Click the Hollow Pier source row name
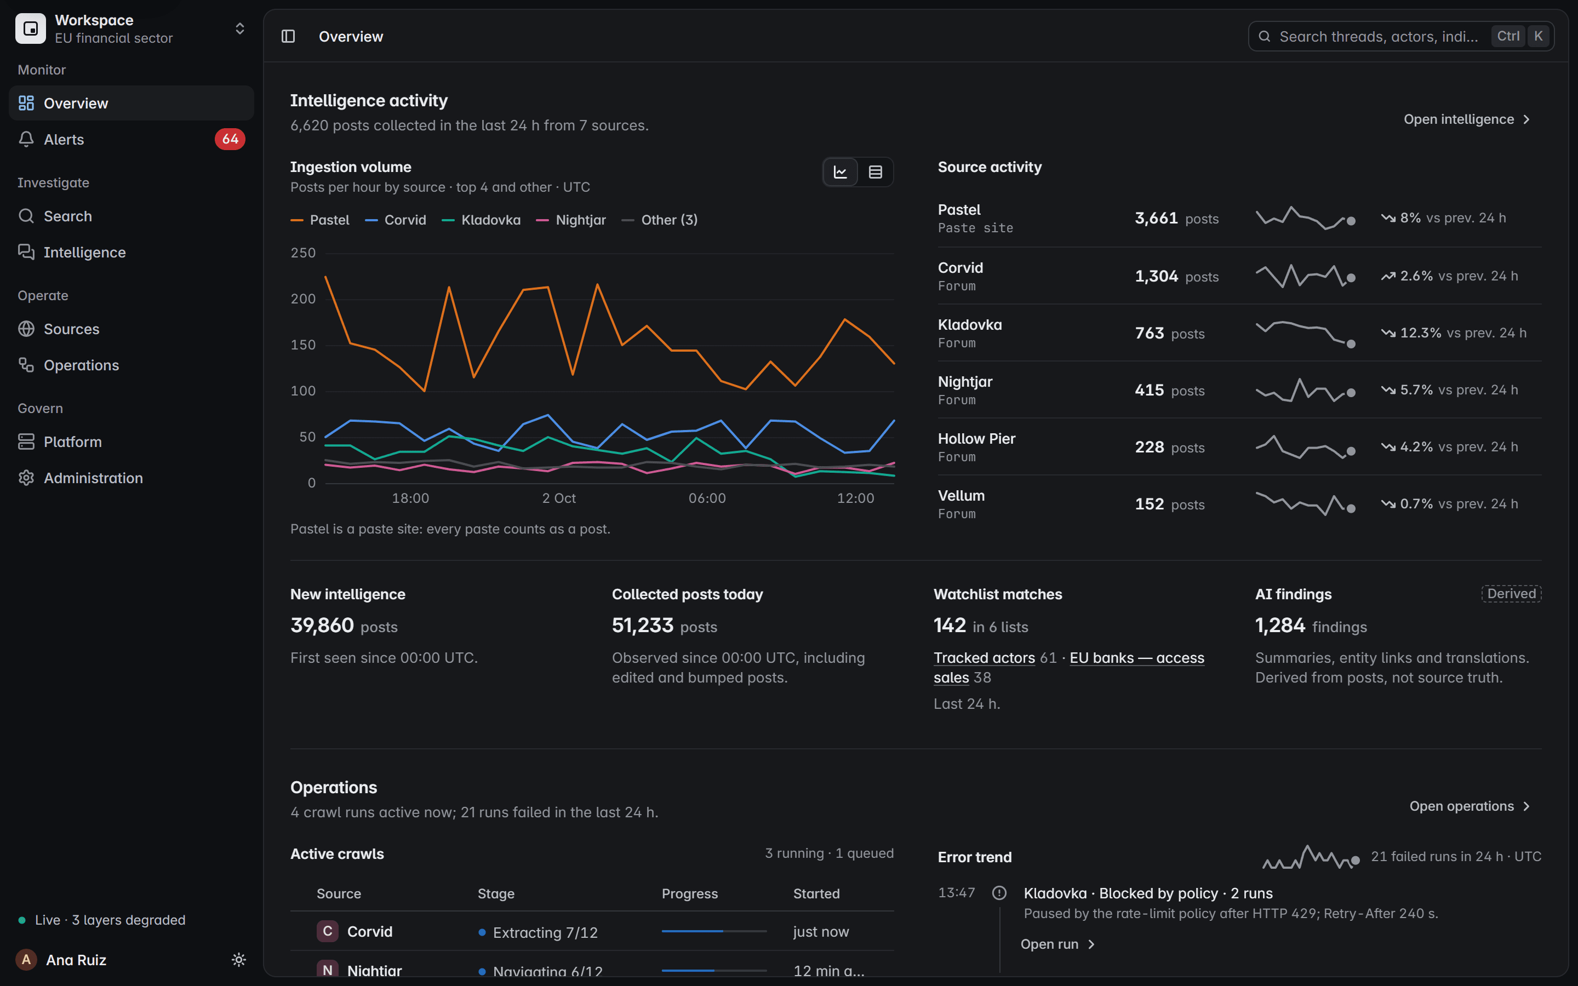 (x=976, y=439)
